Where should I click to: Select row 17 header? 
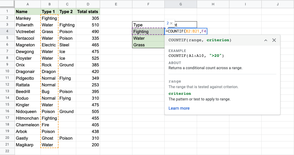click(7, 118)
